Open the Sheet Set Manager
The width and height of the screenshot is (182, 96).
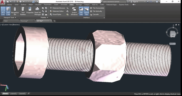click(x=37, y=11)
